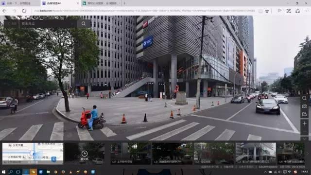Open Edge more actions ellipsis menu
The width and height of the screenshot is (311, 175).
click(307, 11)
